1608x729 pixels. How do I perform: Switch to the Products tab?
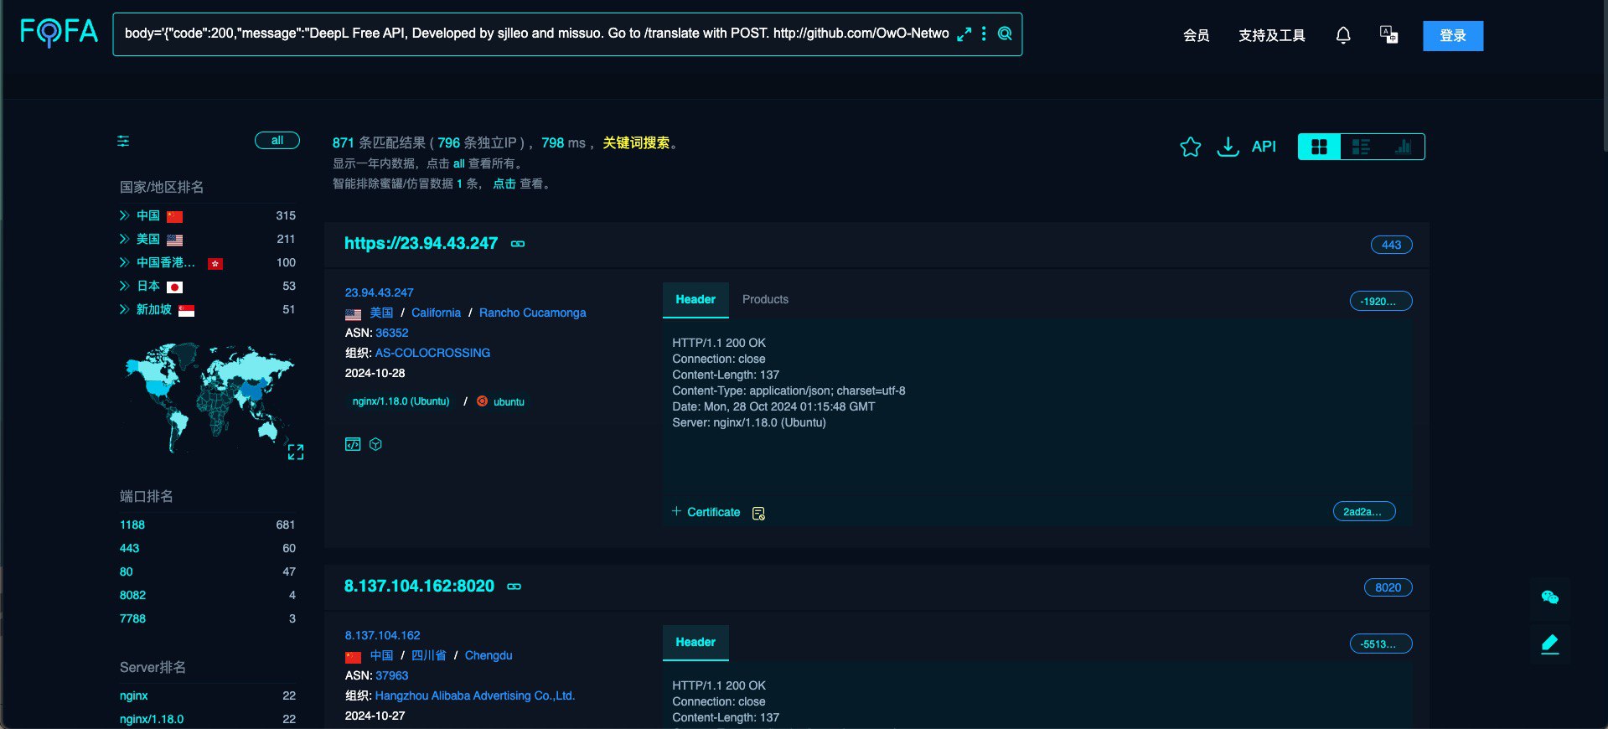765,299
